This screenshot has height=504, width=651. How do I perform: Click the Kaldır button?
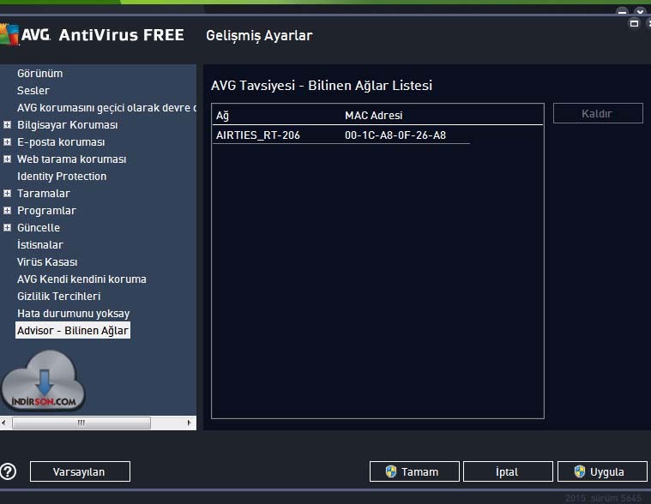pyautogui.click(x=598, y=113)
